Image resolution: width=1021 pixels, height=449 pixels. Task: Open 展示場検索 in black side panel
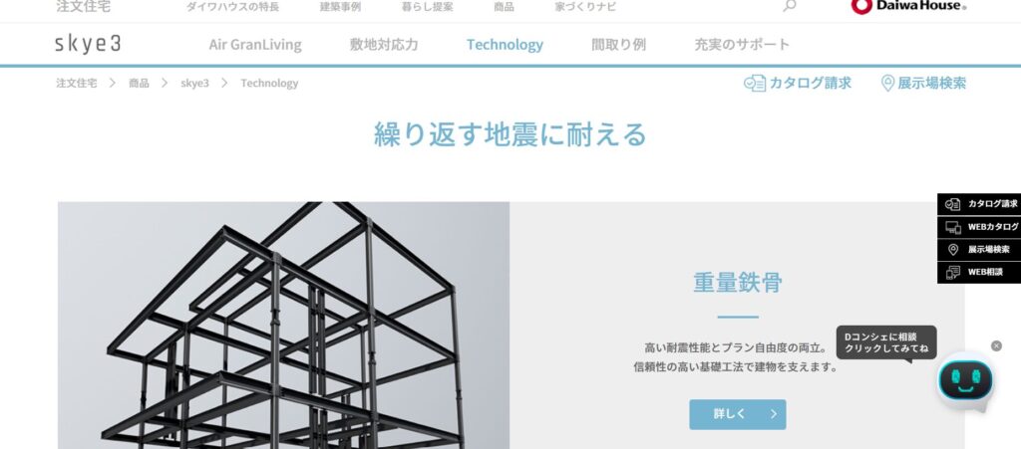[979, 250]
